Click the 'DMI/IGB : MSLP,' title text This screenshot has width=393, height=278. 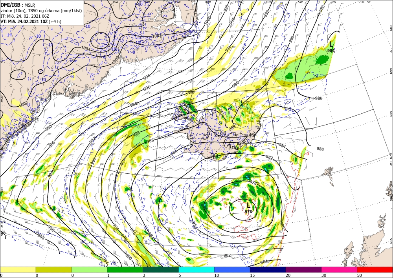pyautogui.click(x=18, y=4)
